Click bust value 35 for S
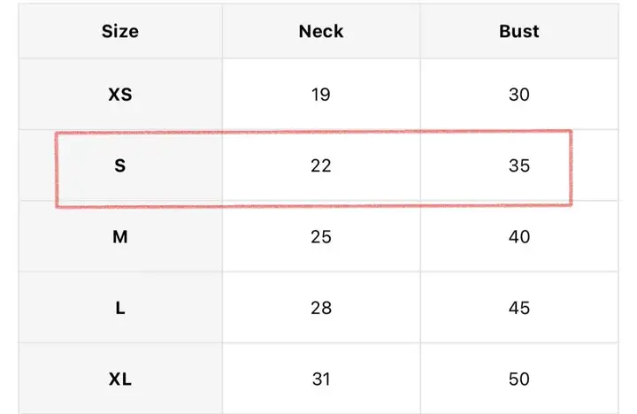Screen dimensions: 637x414 coord(518,165)
